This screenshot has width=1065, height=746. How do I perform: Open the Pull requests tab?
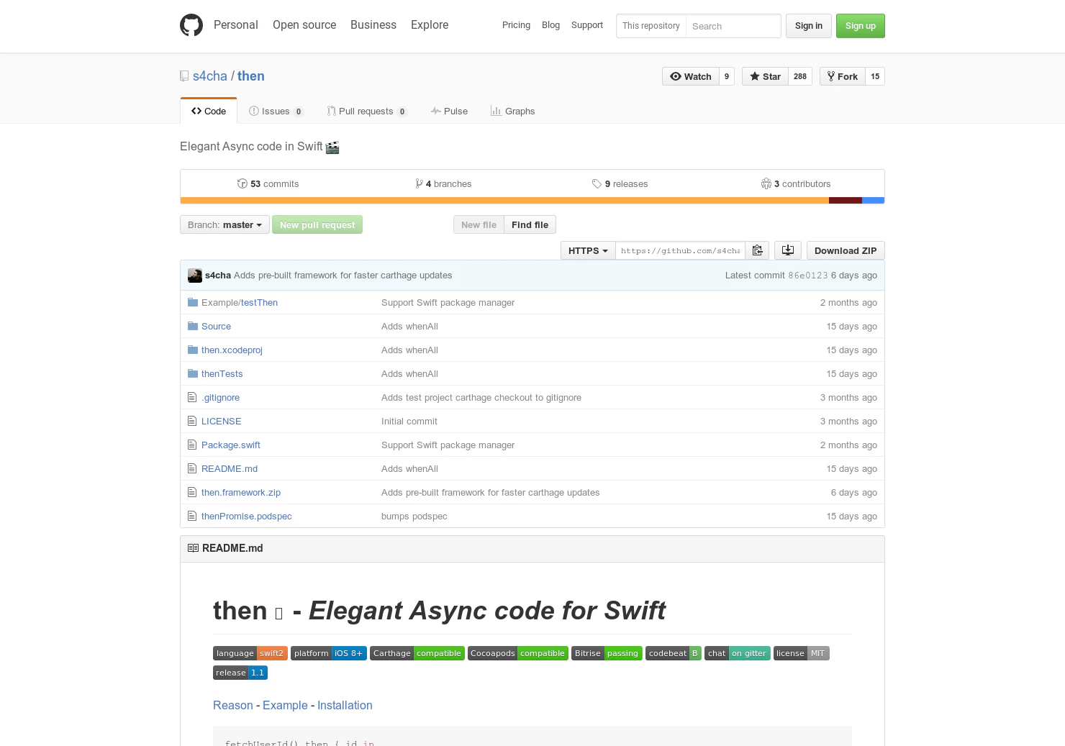367,111
